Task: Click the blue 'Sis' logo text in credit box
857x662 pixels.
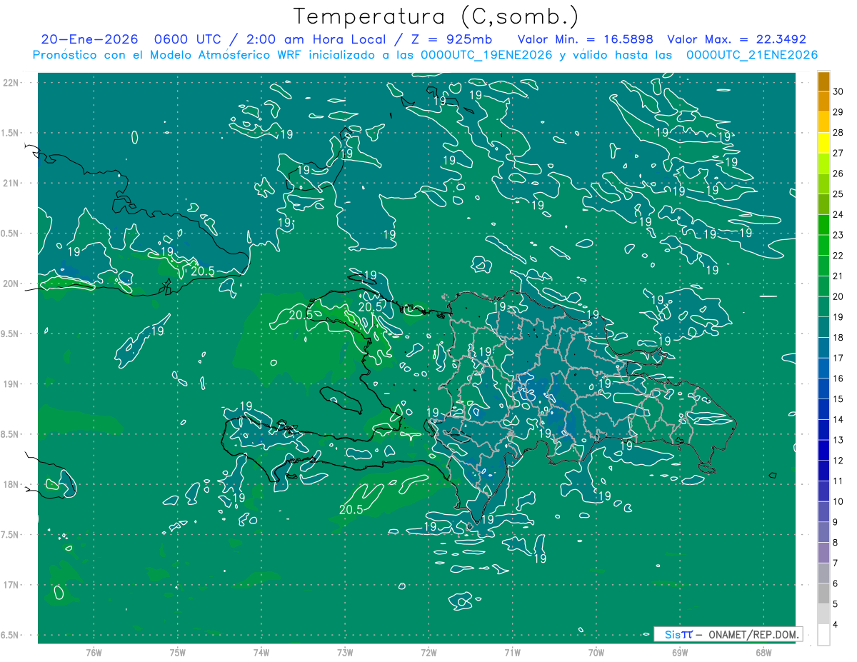Action: 673,634
